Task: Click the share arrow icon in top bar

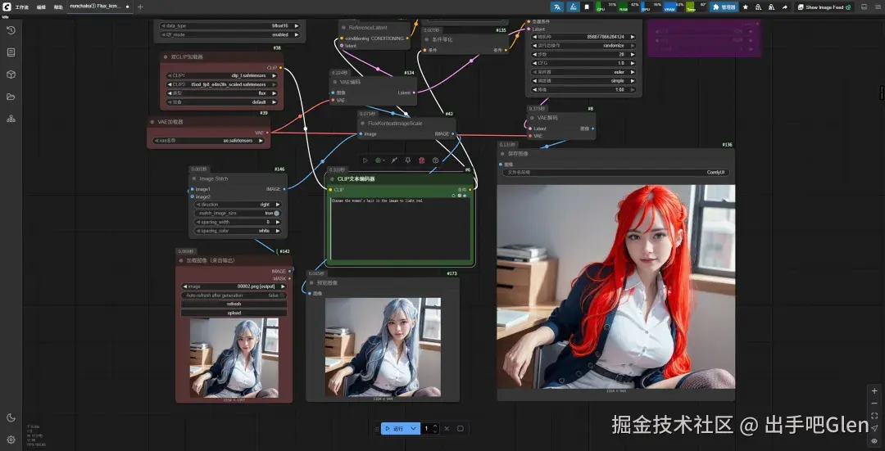Action: pyautogui.click(x=784, y=7)
